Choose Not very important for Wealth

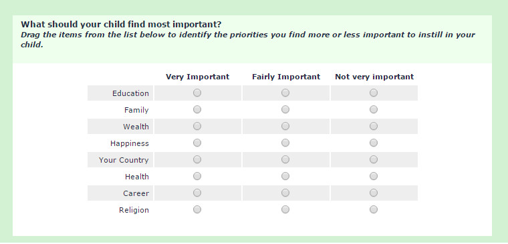pyautogui.click(x=374, y=127)
